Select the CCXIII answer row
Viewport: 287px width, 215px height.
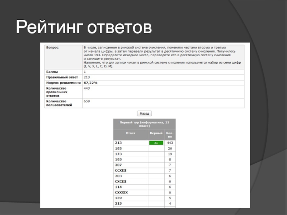[121, 171]
